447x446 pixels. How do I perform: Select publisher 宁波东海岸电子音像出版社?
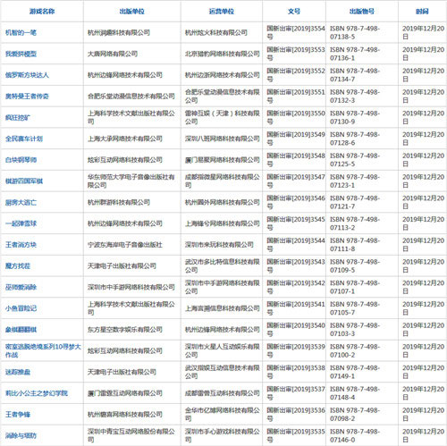pos(125,245)
